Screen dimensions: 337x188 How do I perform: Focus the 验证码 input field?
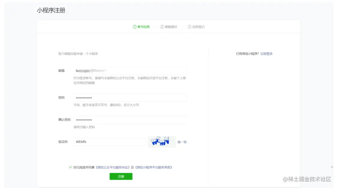(110, 142)
